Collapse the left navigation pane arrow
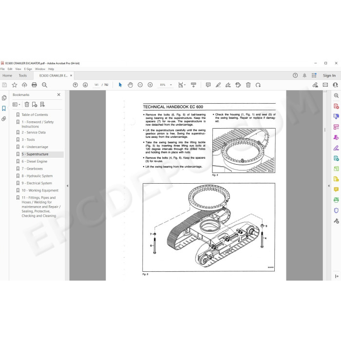341x341 pixels. coord(67,186)
